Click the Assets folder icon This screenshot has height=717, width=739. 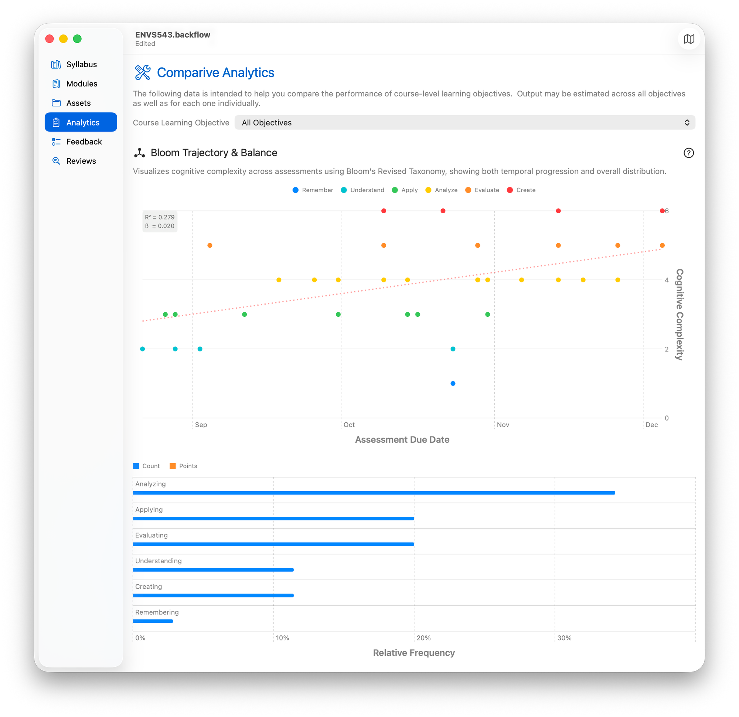coord(56,103)
